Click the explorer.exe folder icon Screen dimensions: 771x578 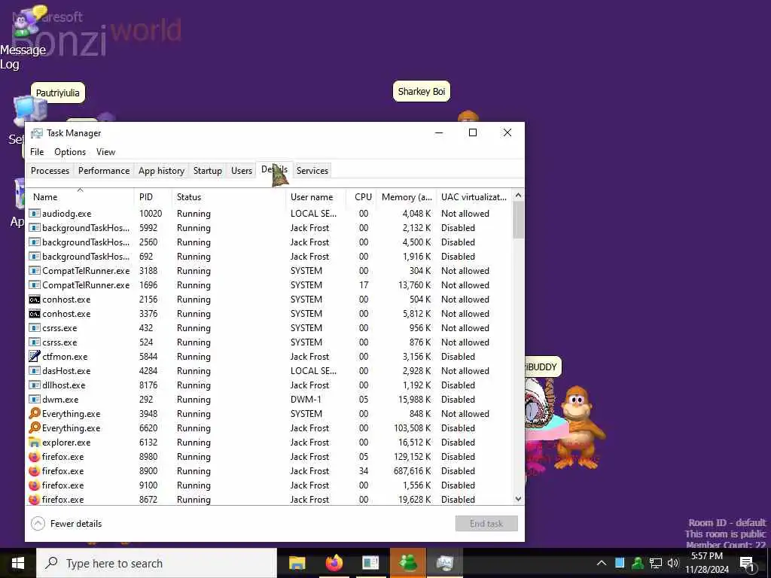coord(35,443)
